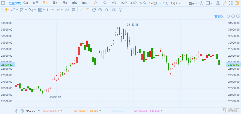The image size is (241, 114).
Task: Open the 1天:1分K dropdown
Action: (x=172, y=3)
